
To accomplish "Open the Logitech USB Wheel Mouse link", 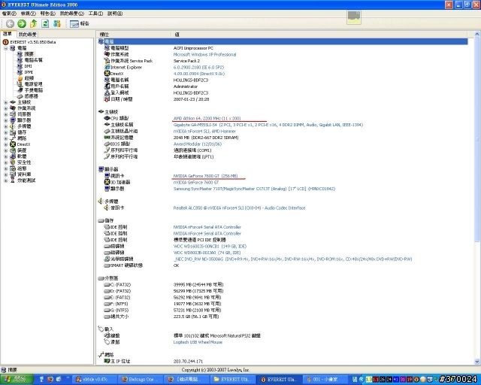I will [x=198, y=342].
